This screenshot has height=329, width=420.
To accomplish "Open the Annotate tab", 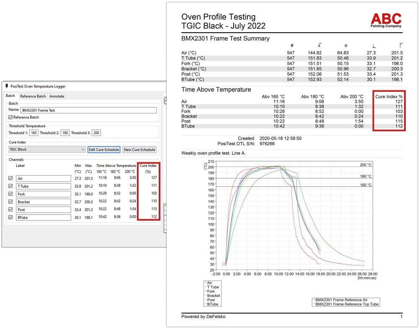I will pyautogui.click(x=57, y=96).
